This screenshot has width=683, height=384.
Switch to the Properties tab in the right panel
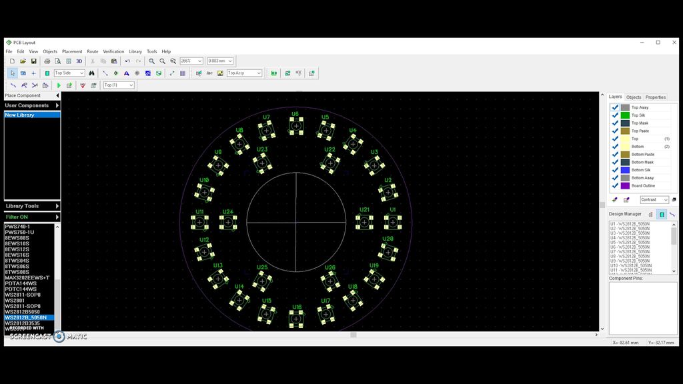(655, 97)
